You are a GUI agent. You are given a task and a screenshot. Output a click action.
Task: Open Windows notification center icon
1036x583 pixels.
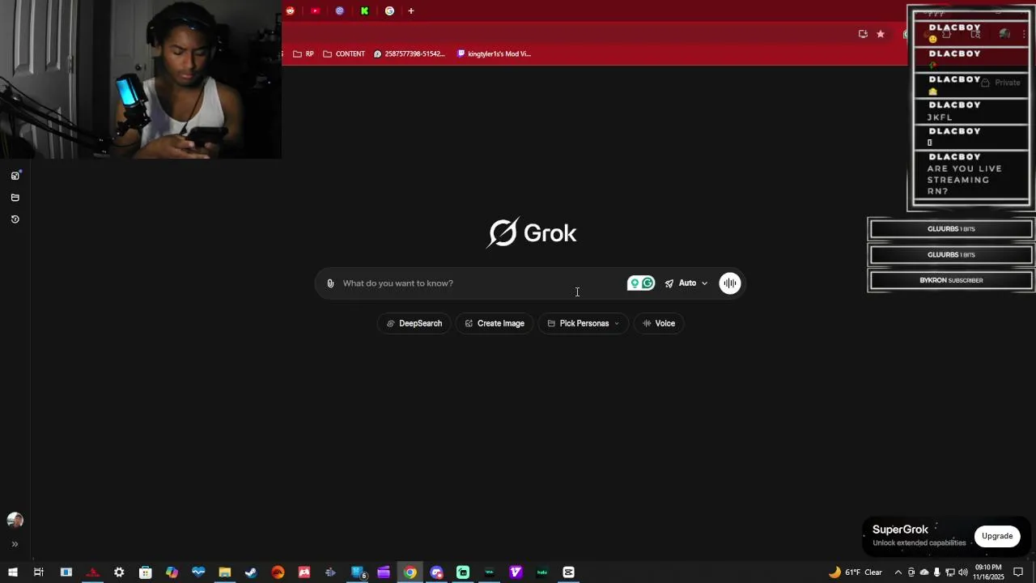click(x=1018, y=572)
